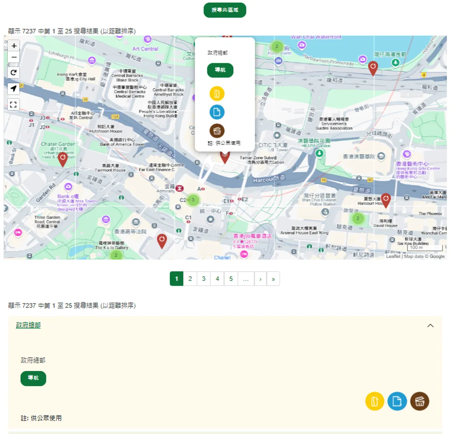Viewport: 453px width, 434px height.
Task: Collapse the 政府總部 result card
Action: 430,325
